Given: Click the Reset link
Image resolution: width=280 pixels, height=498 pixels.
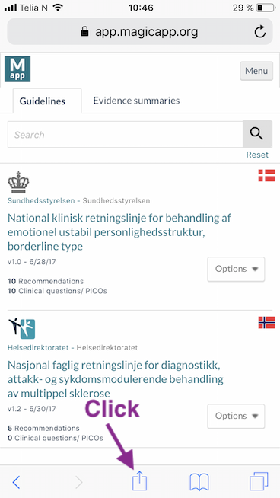Looking at the screenshot, I should (x=257, y=155).
